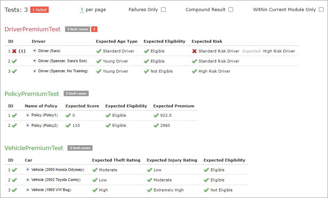Click the '1 failed' red status badge
The image size is (328, 198).
point(39,10)
